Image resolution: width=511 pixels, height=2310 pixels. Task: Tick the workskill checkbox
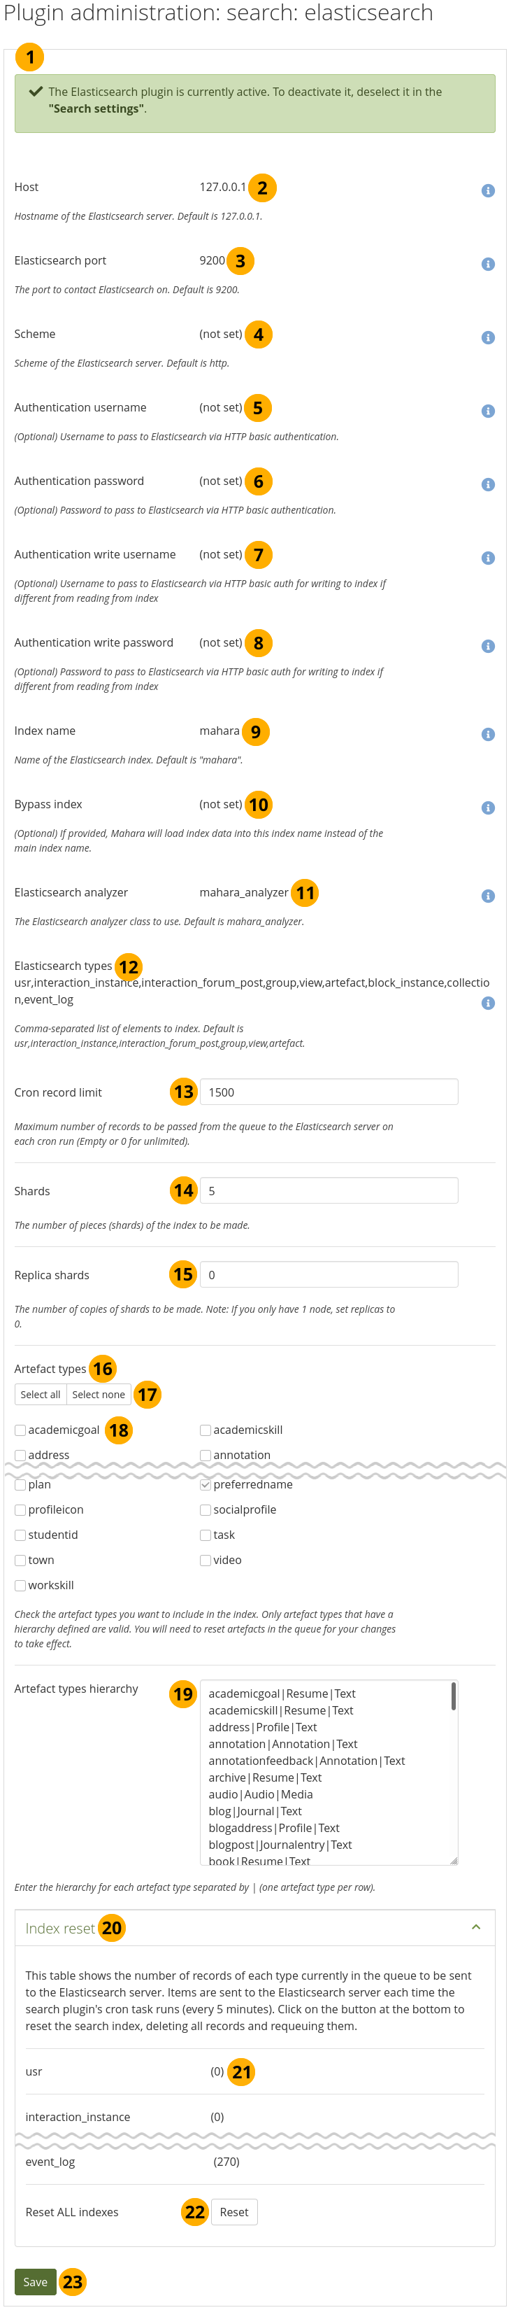coord(20,1586)
